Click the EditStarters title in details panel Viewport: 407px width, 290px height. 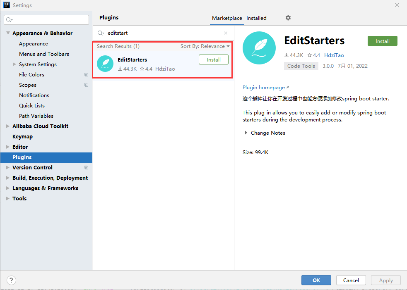pos(314,40)
